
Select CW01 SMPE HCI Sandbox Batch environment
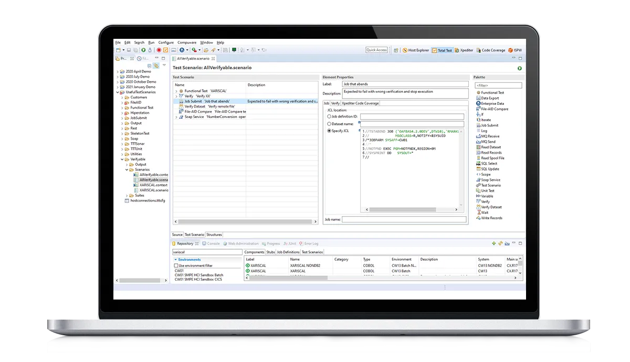199,275
